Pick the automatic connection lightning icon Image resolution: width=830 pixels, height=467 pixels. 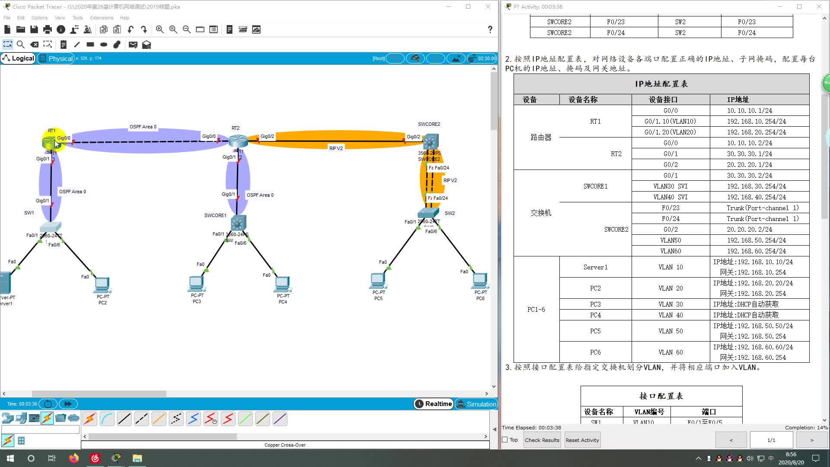89,419
